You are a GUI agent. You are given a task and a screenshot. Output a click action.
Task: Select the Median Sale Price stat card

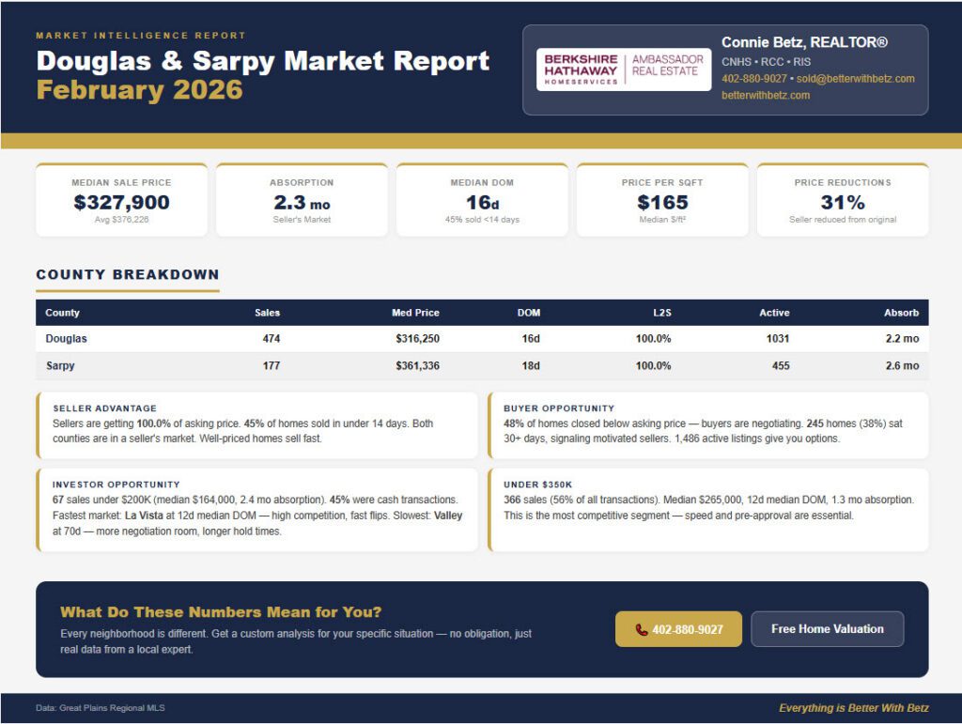(120, 200)
